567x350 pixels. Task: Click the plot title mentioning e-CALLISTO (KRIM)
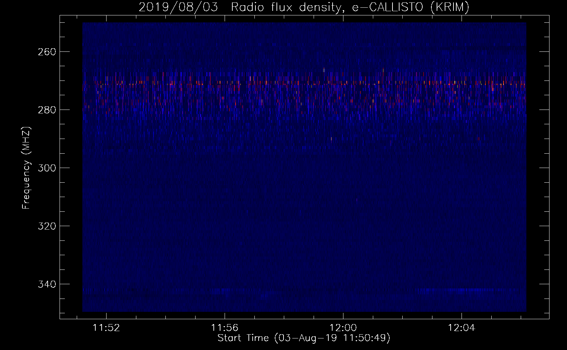point(304,7)
